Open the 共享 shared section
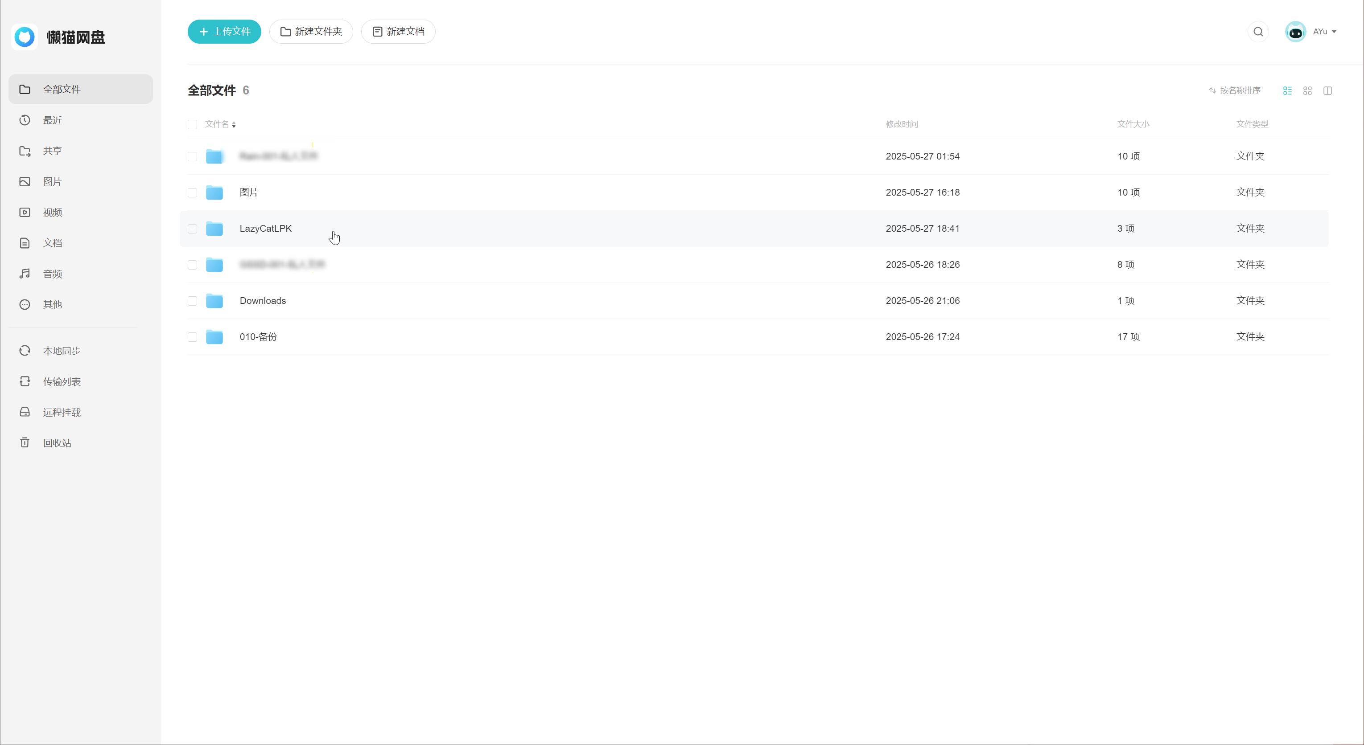Viewport: 1364px width, 745px height. [53, 151]
